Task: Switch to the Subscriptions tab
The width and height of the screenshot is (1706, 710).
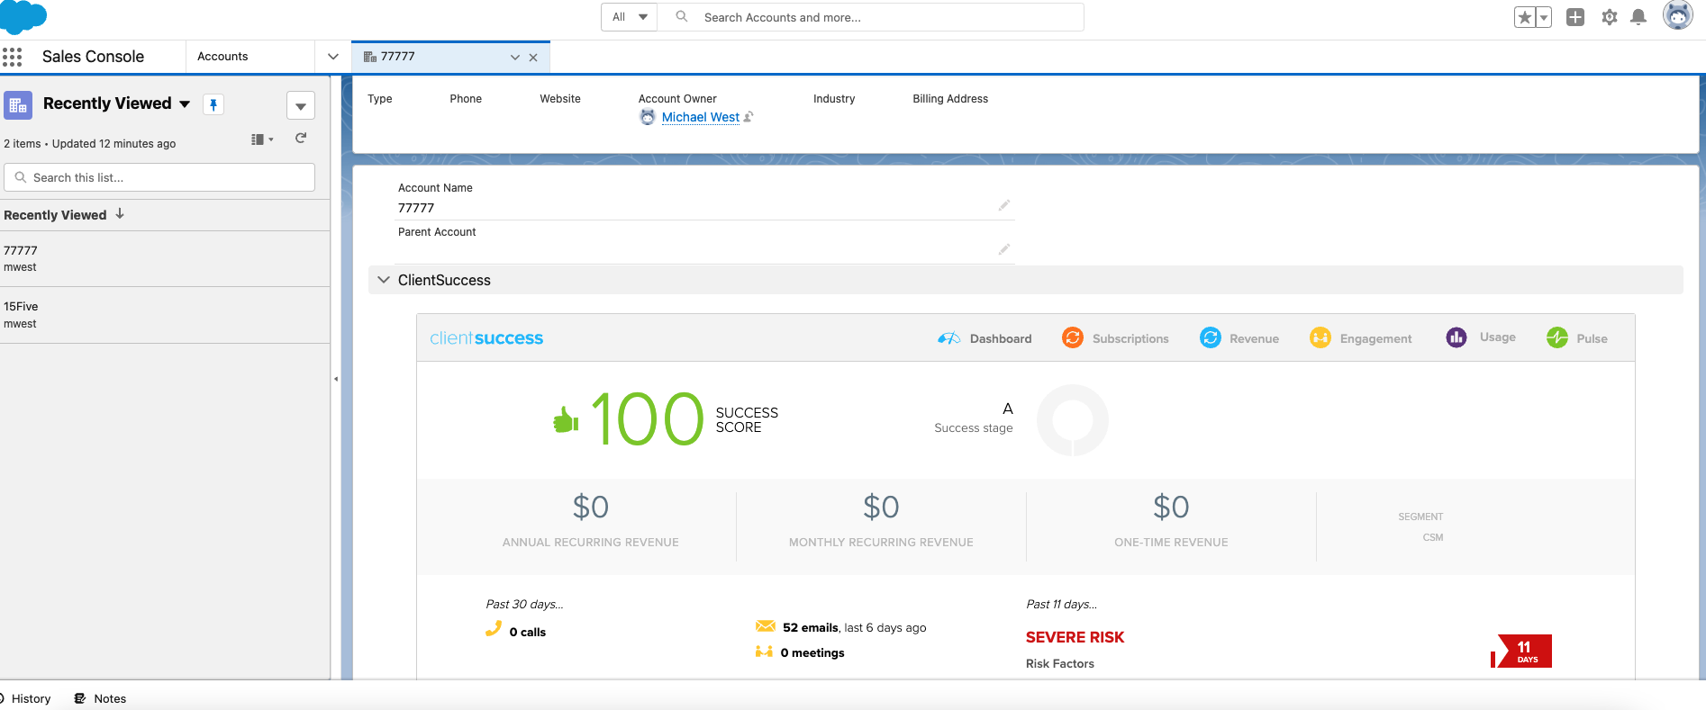Action: [x=1115, y=338]
